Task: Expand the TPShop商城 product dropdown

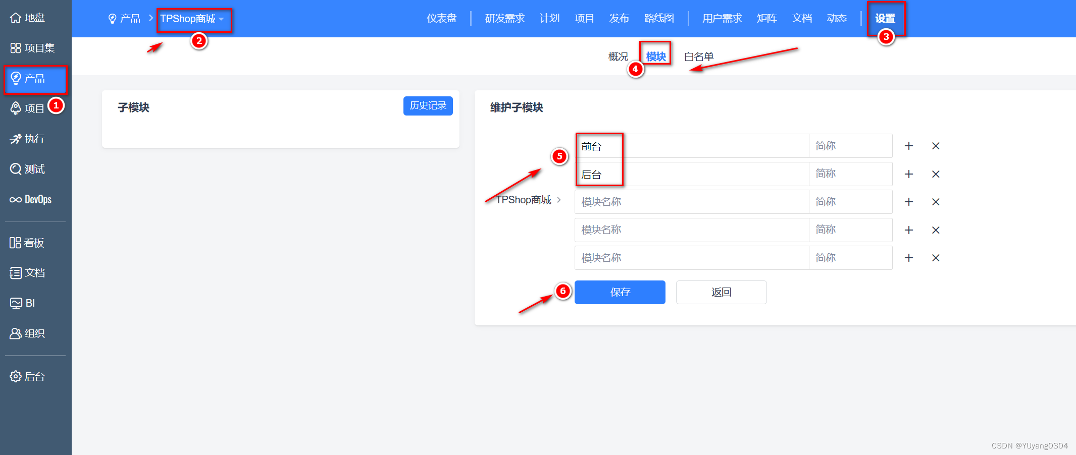Action: pos(192,19)
